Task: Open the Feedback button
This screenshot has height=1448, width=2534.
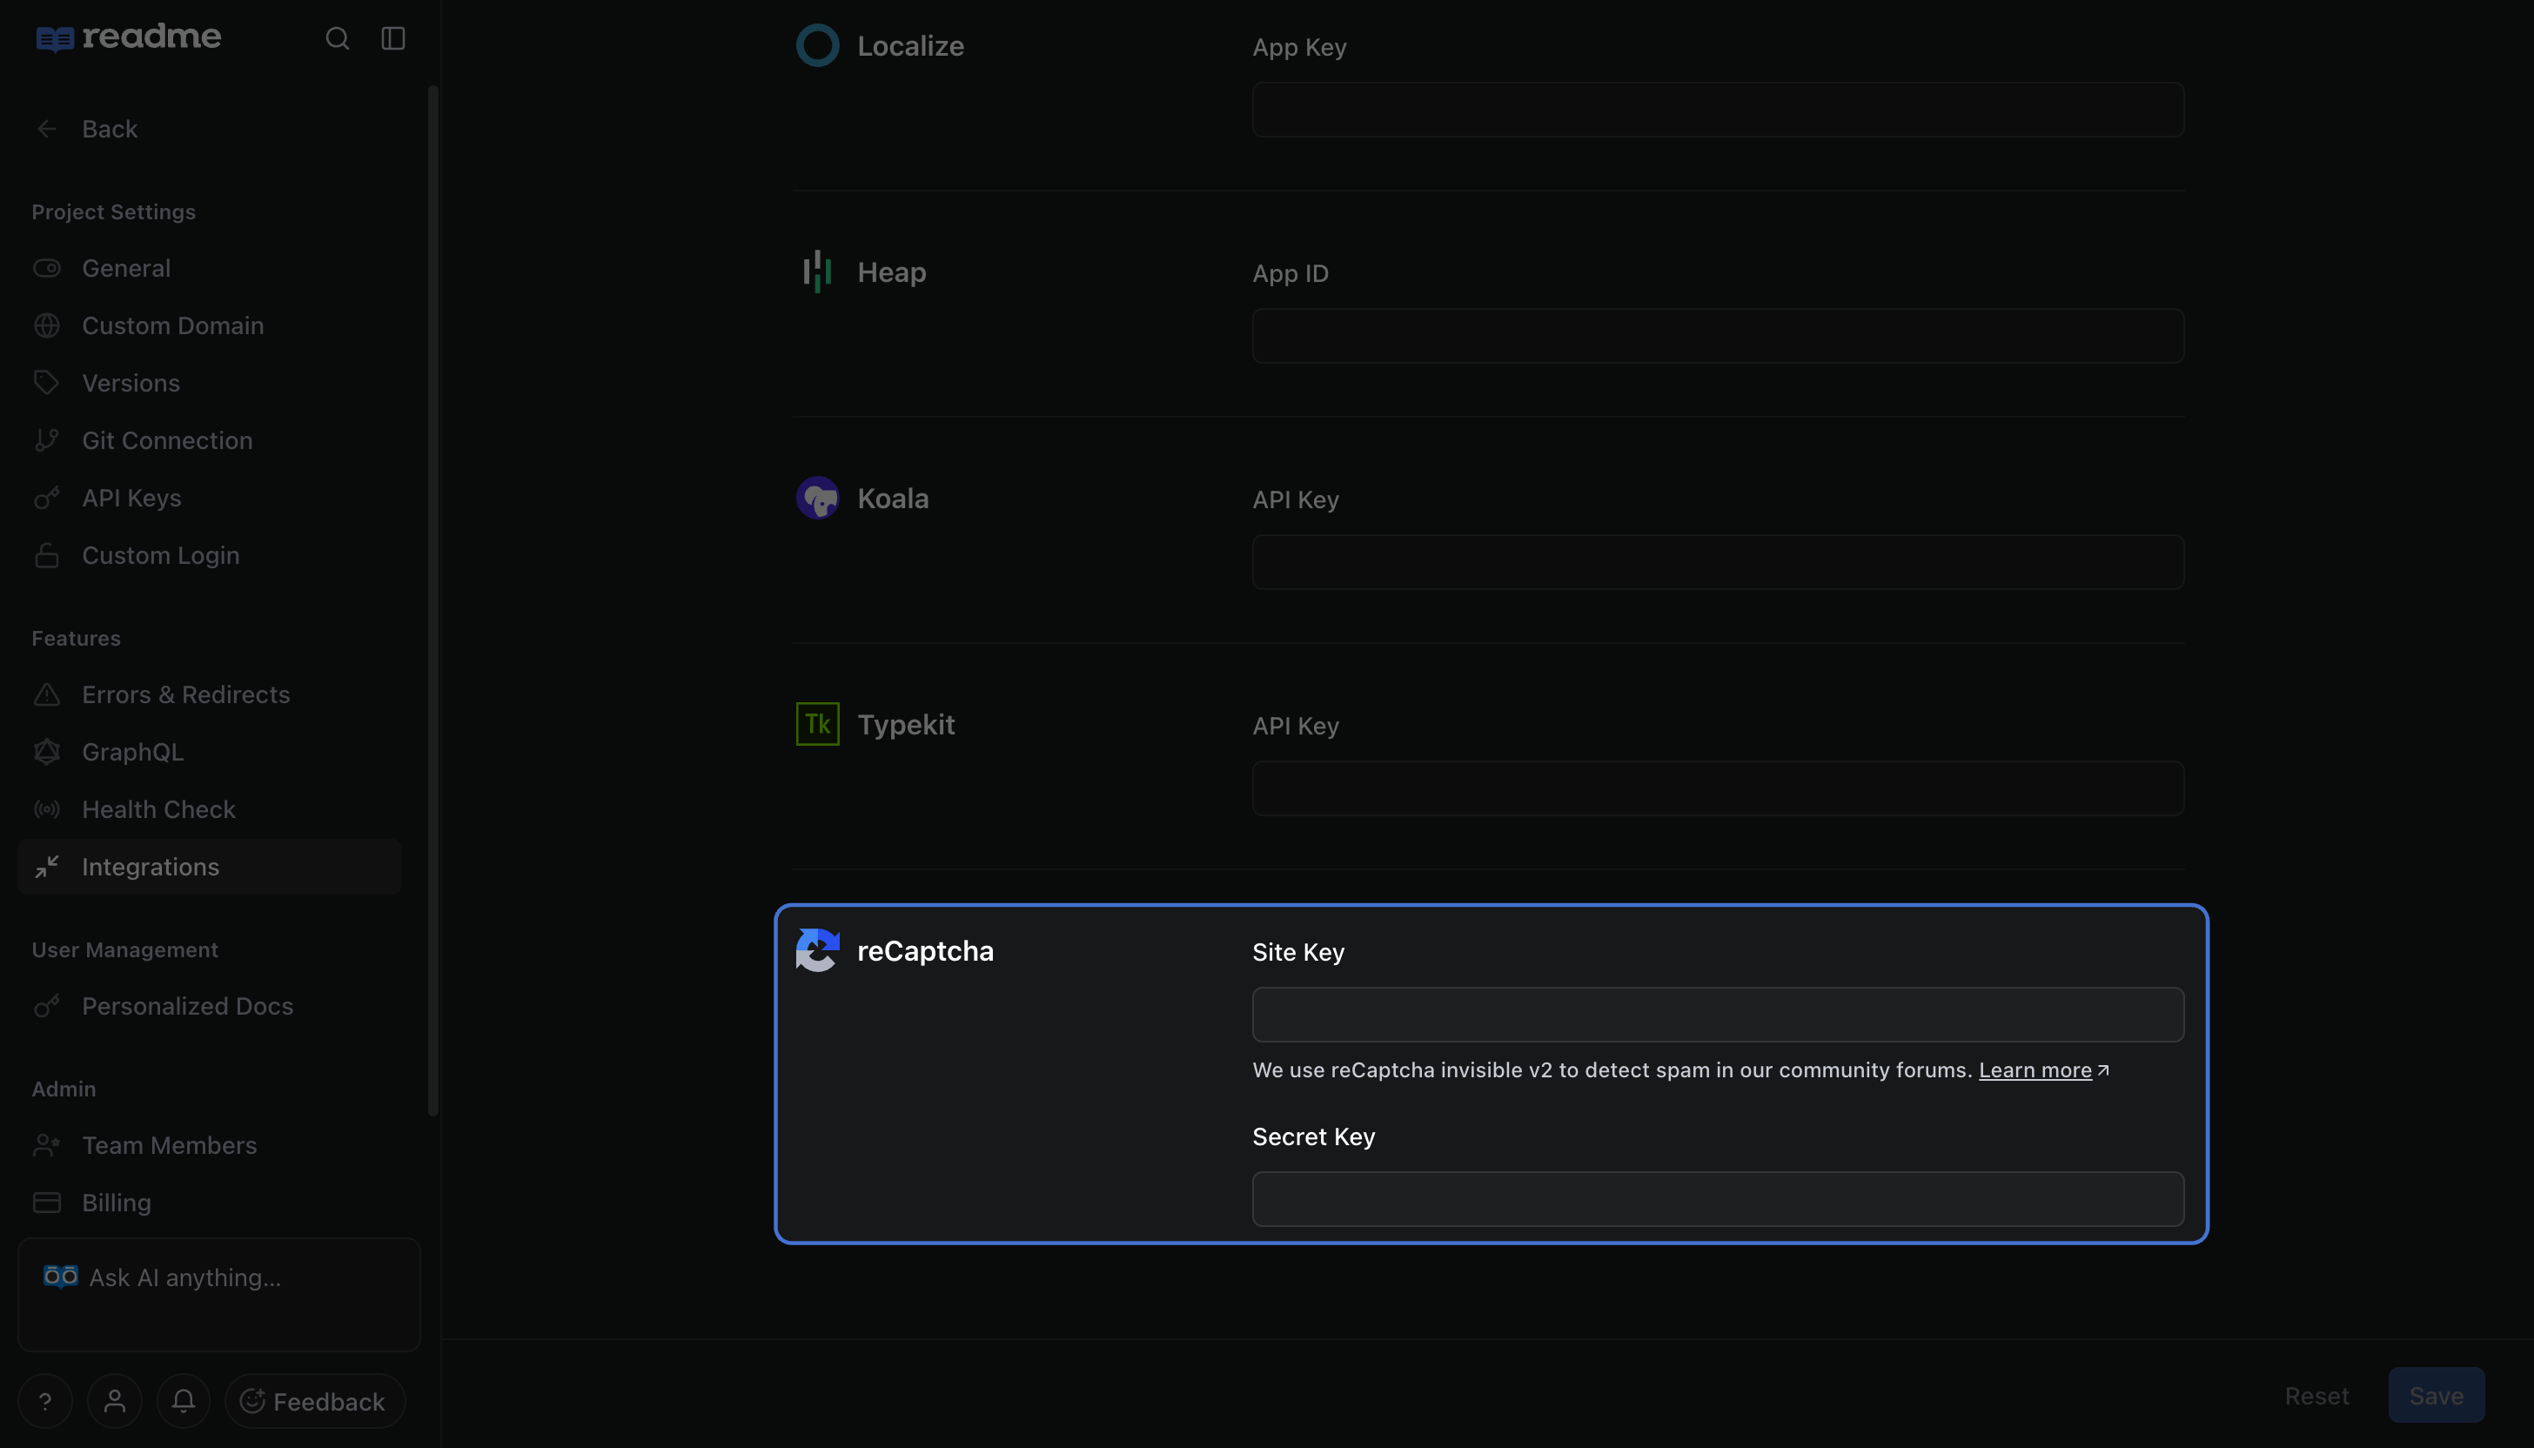Action: point(315,1400)
